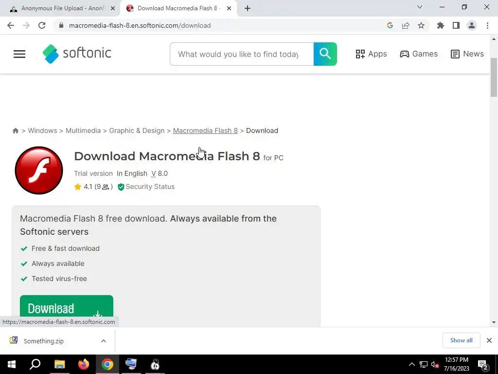This screenshot has width=498, height=374.
Task: Open the notification center icon
Action: coord(483,365)
